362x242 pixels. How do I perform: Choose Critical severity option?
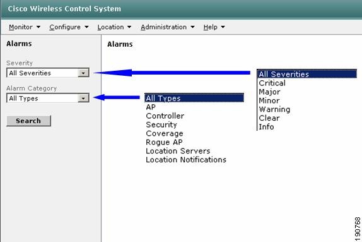tap(272, 83)
